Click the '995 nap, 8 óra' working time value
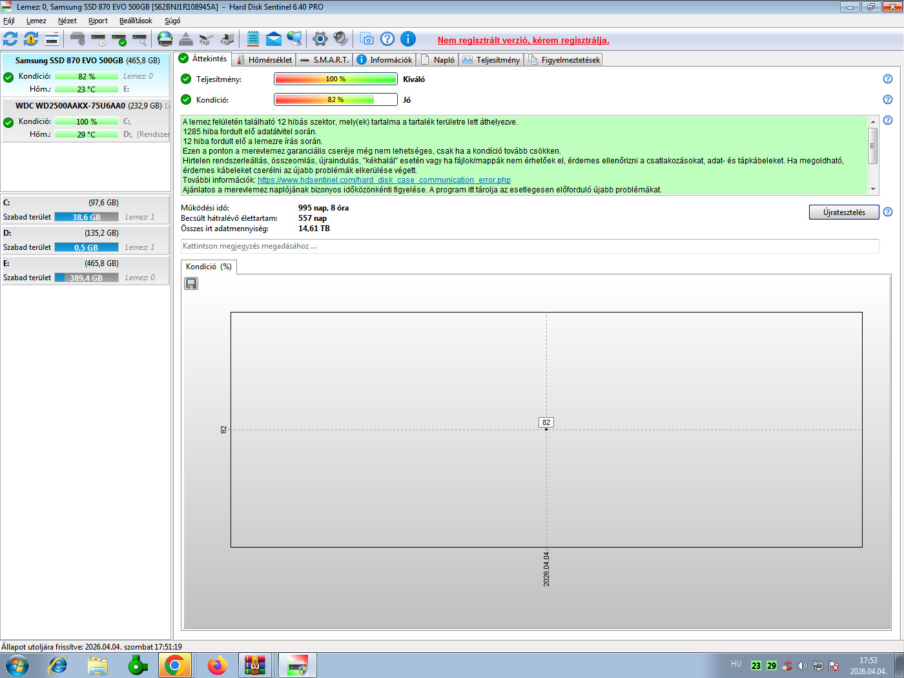 [x=324, y=208]
